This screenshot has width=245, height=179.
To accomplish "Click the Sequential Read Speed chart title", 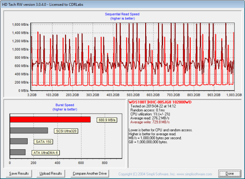I will pos(122,14).
